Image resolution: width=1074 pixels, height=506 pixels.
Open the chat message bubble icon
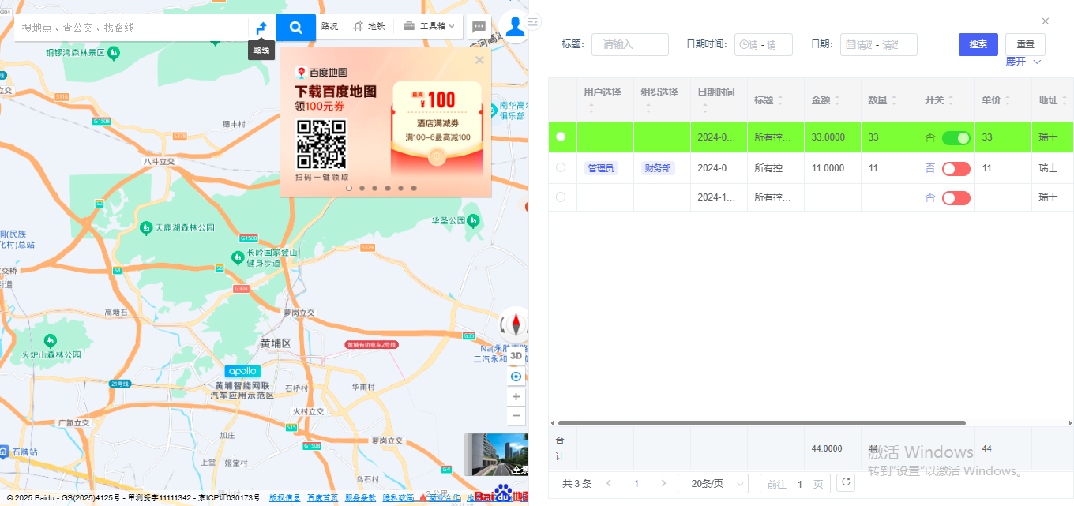pyautogui.click(x=479, y=27)
